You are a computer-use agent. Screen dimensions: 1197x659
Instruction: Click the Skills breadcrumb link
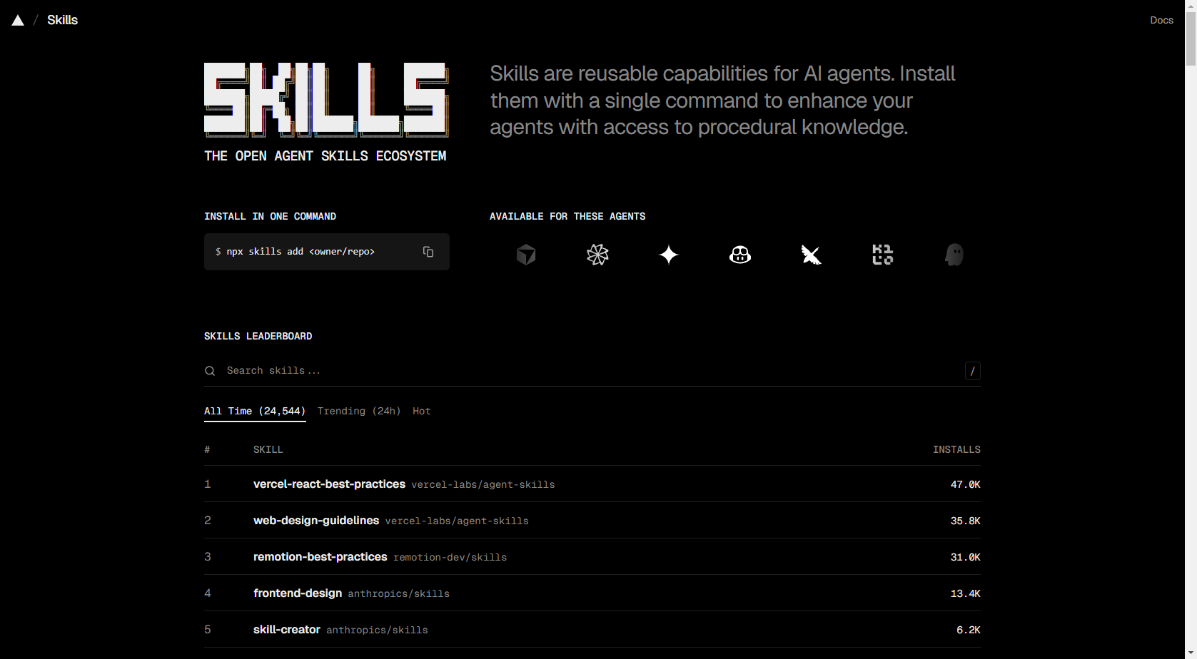(62, 21)
